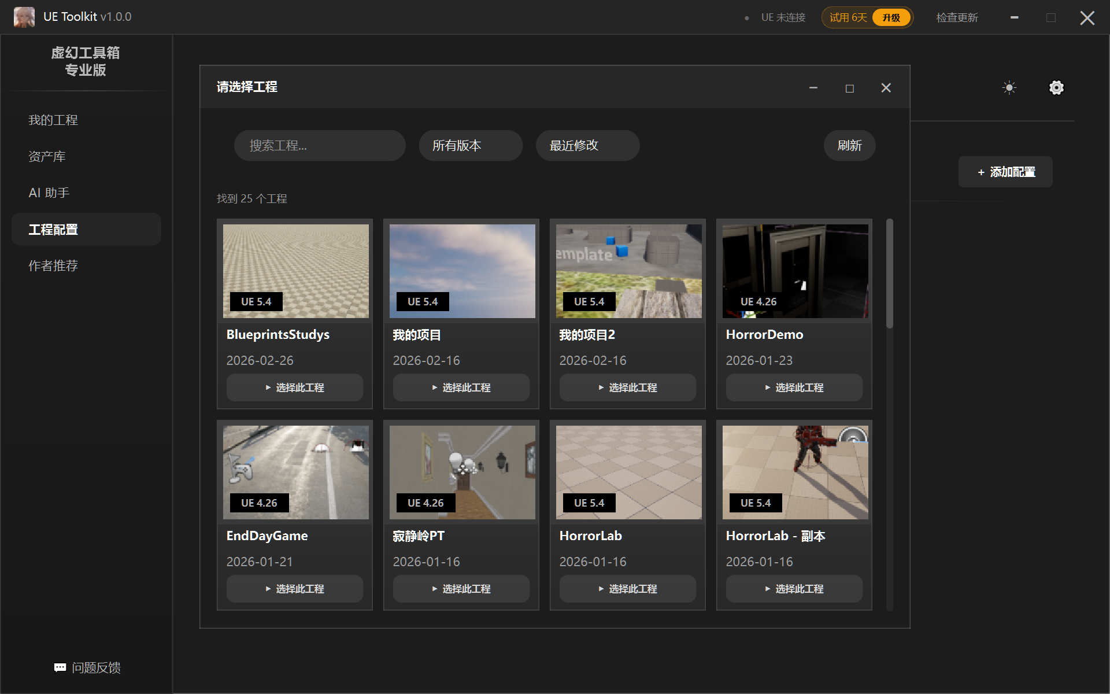
Task: Expand the 所有版本 version filter dropdown
Action: coord(470,145)
